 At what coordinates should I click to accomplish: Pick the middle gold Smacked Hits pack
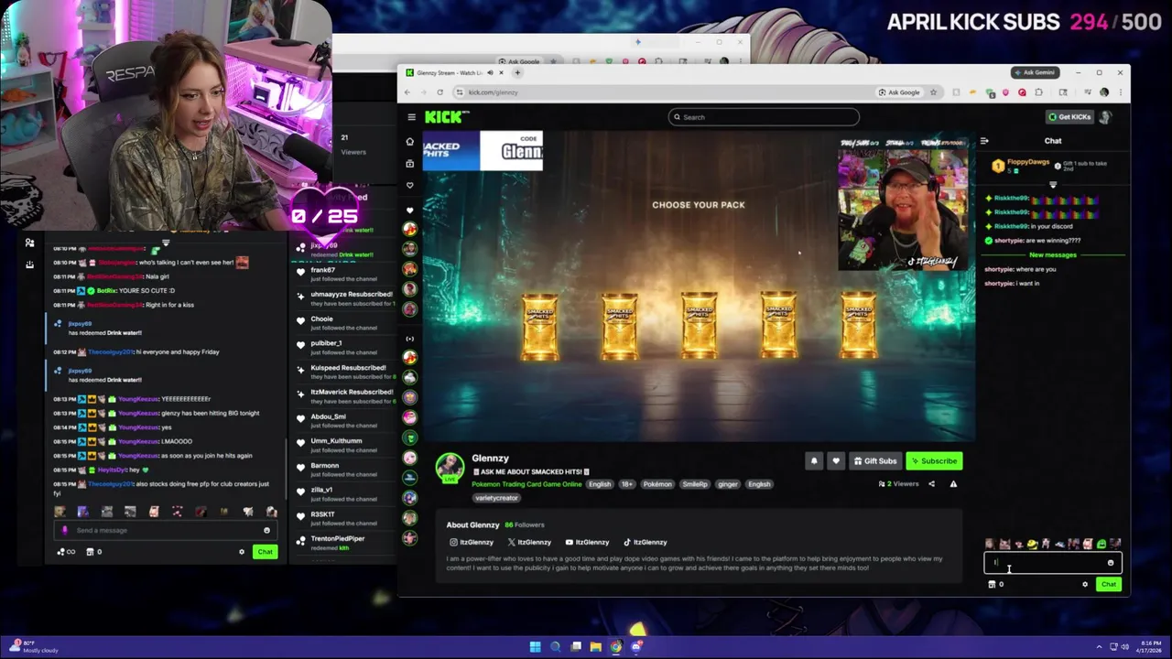(699, 326)
